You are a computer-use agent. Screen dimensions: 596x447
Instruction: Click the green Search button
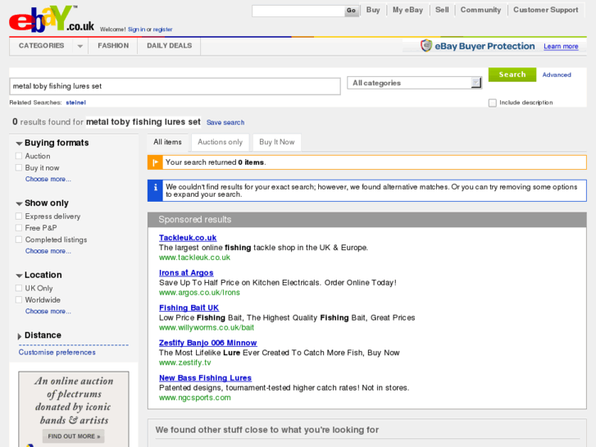pos(512,75)
